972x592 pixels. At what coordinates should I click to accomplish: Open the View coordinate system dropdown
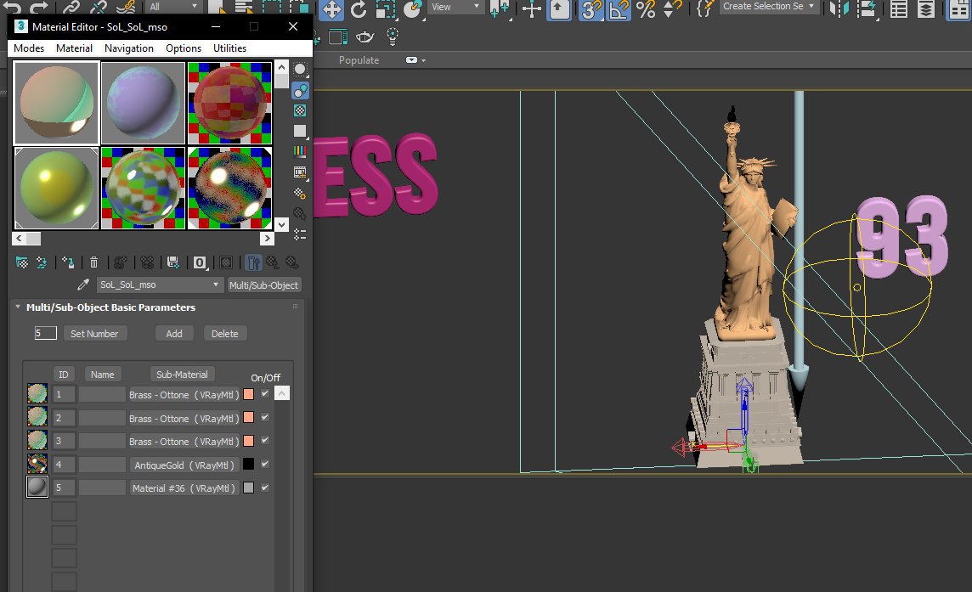pyautogui.click(x=455, y=7)
